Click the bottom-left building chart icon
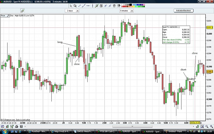The height and width of the screenshot is (134, 214). (x=7, y=126)
